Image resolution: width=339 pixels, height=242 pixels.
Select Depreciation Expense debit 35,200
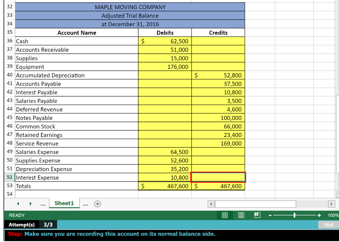coord(165,169)
